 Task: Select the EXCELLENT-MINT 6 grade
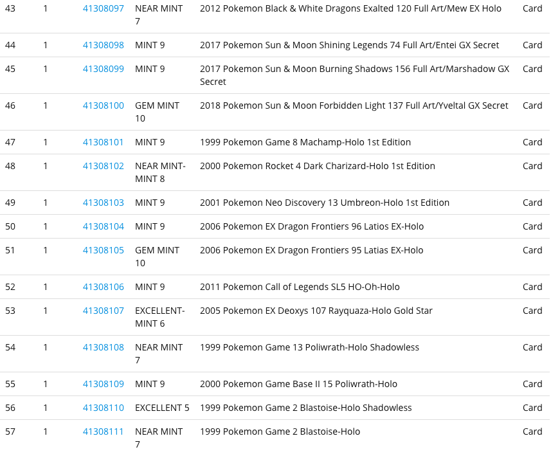click(160, 317)
